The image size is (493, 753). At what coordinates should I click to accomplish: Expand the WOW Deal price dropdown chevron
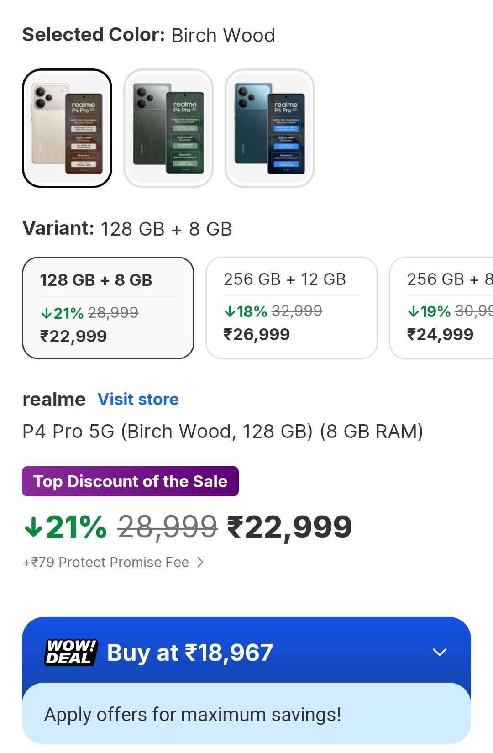439,652
